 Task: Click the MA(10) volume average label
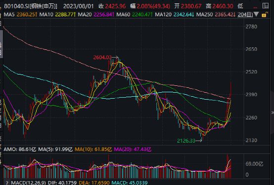(93, 149)
